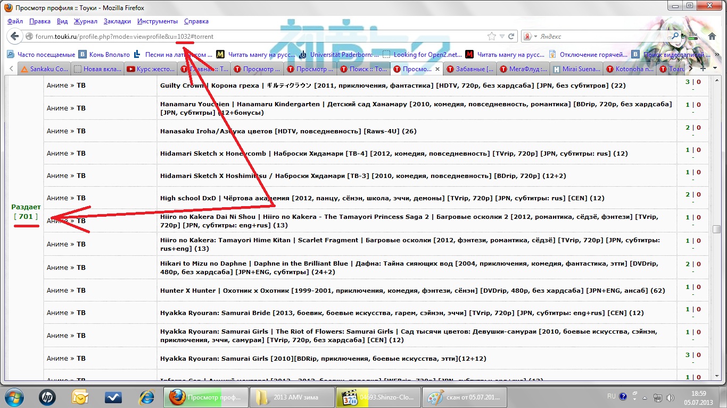
Task: Open Internet Explorer from the taskbar
Action: pyautogui.click(x=146, y=397)
